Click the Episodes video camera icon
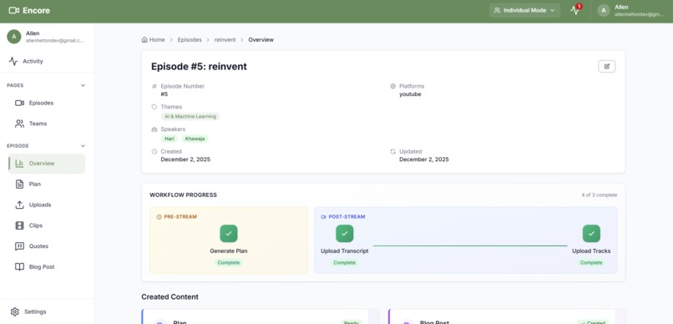The width and height of the screenshot is (673, 324). click(x=19, y=103)
